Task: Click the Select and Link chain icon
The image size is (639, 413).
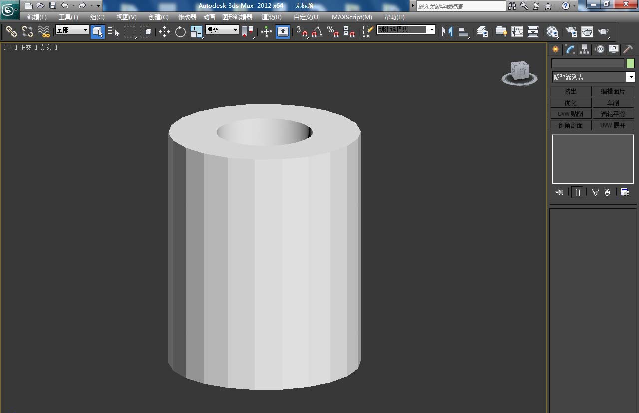Action: point(11,32)
